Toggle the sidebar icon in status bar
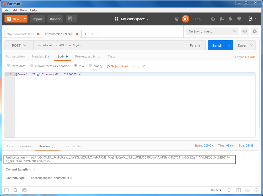 coord(6,190)
